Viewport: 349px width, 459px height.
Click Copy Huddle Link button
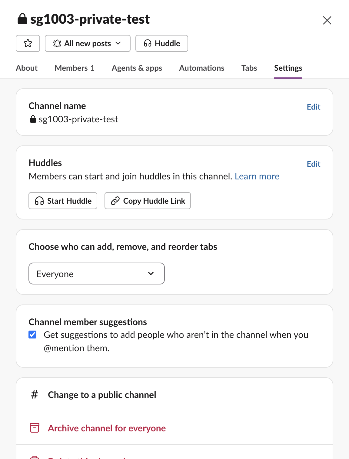[148, 201]
